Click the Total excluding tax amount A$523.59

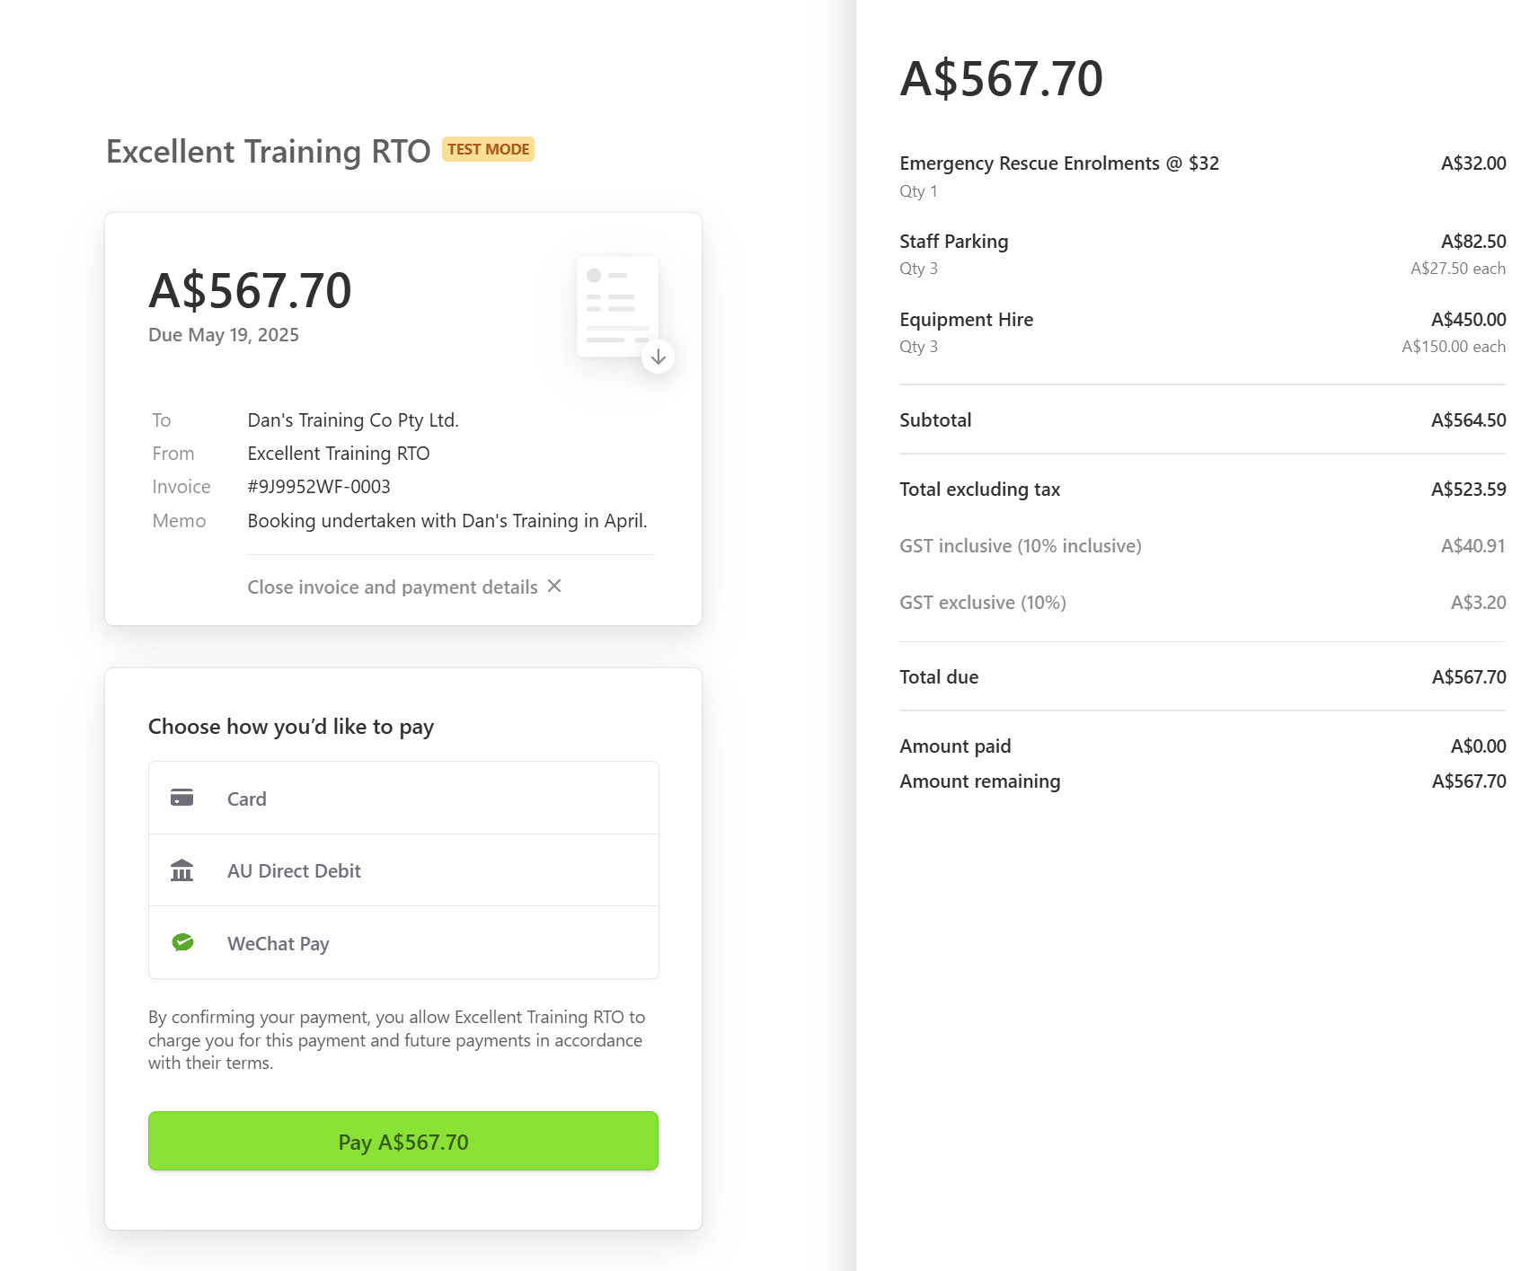pyautogui.click(x=1469, y=490)
